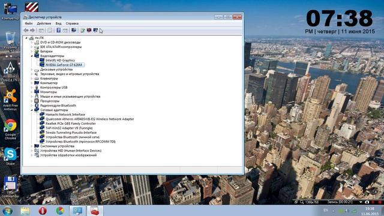The width and height of the screenshot is (384, 216).
Task: Select the Системные устройства category
Action: 57,146
